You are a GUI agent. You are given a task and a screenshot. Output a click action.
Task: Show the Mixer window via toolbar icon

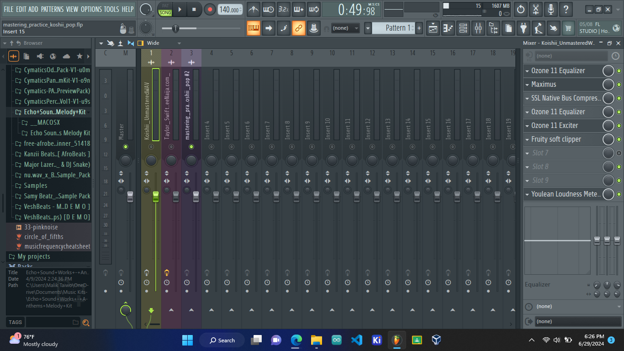pyautogui.click(x=478, y=28)
